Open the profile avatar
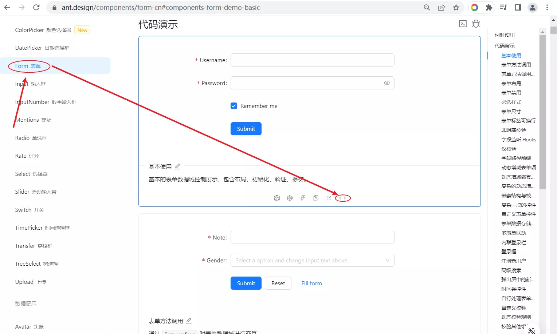Screen dimensions: 557x334 point(533,7)
